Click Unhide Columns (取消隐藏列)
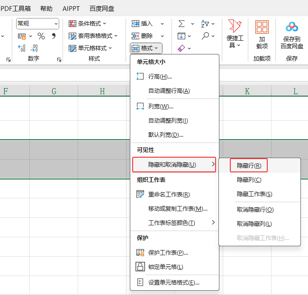Image resolution: width=308 pixels, height=295 pixels. point(260,224)
